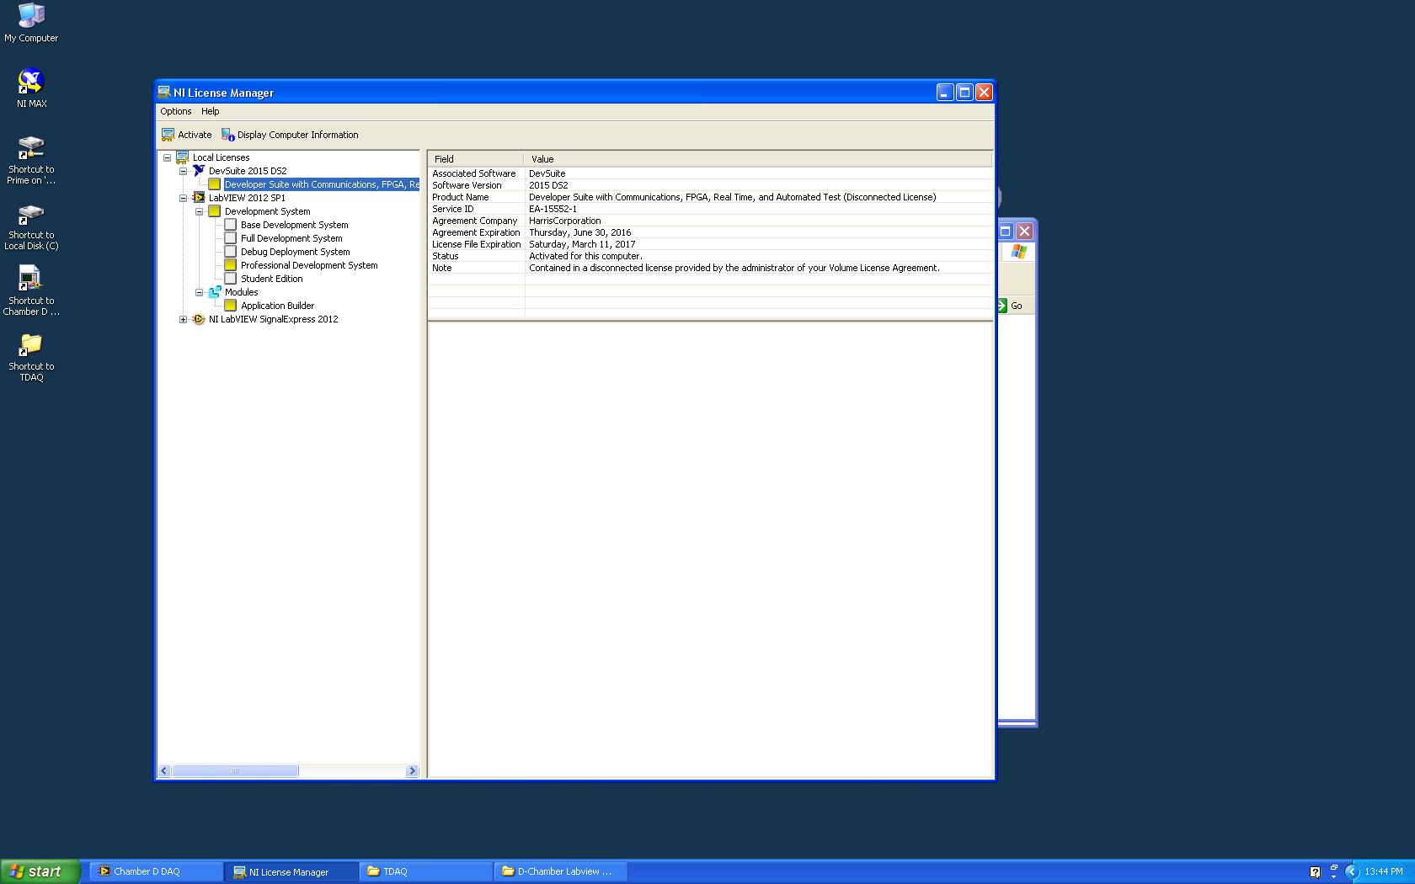Viewport: 1415px width, 884px height.
Task: Select Professional Development System license
Action: click(x=309, y=265)
